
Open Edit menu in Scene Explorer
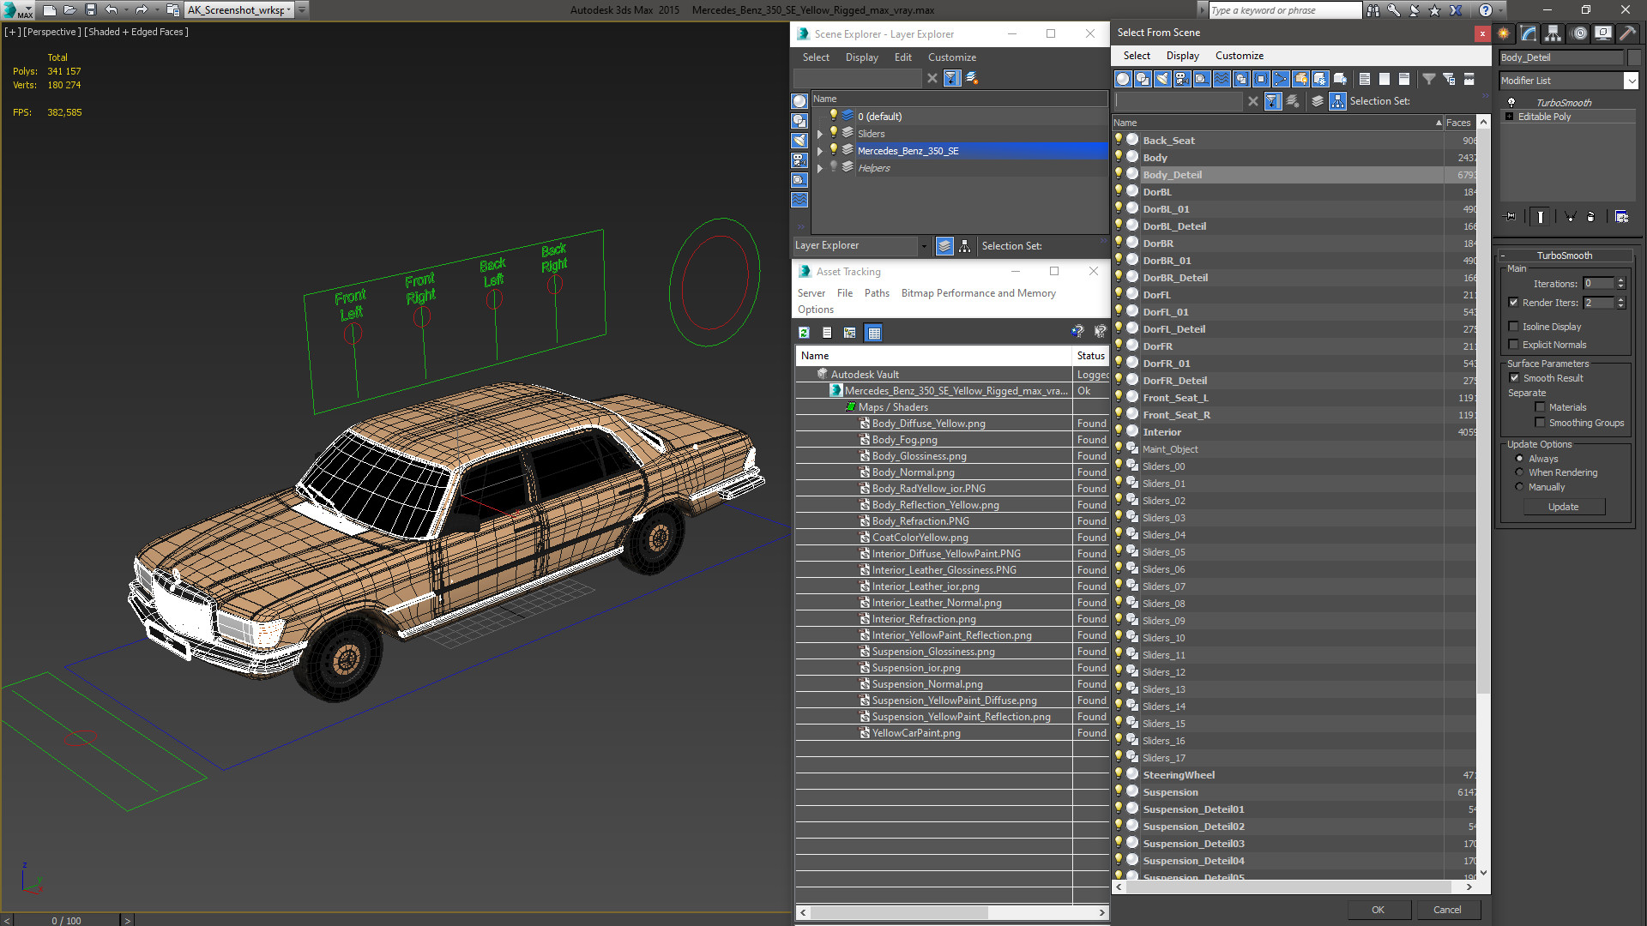[902, 57]
